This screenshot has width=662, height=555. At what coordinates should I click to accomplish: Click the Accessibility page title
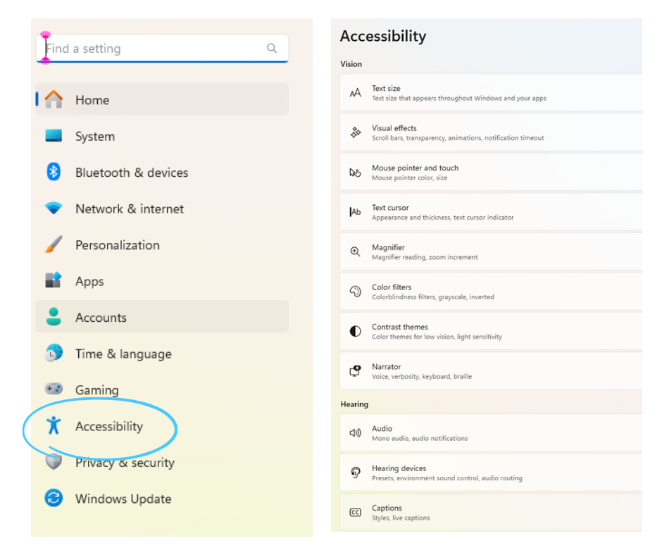[x=383, y=37]
